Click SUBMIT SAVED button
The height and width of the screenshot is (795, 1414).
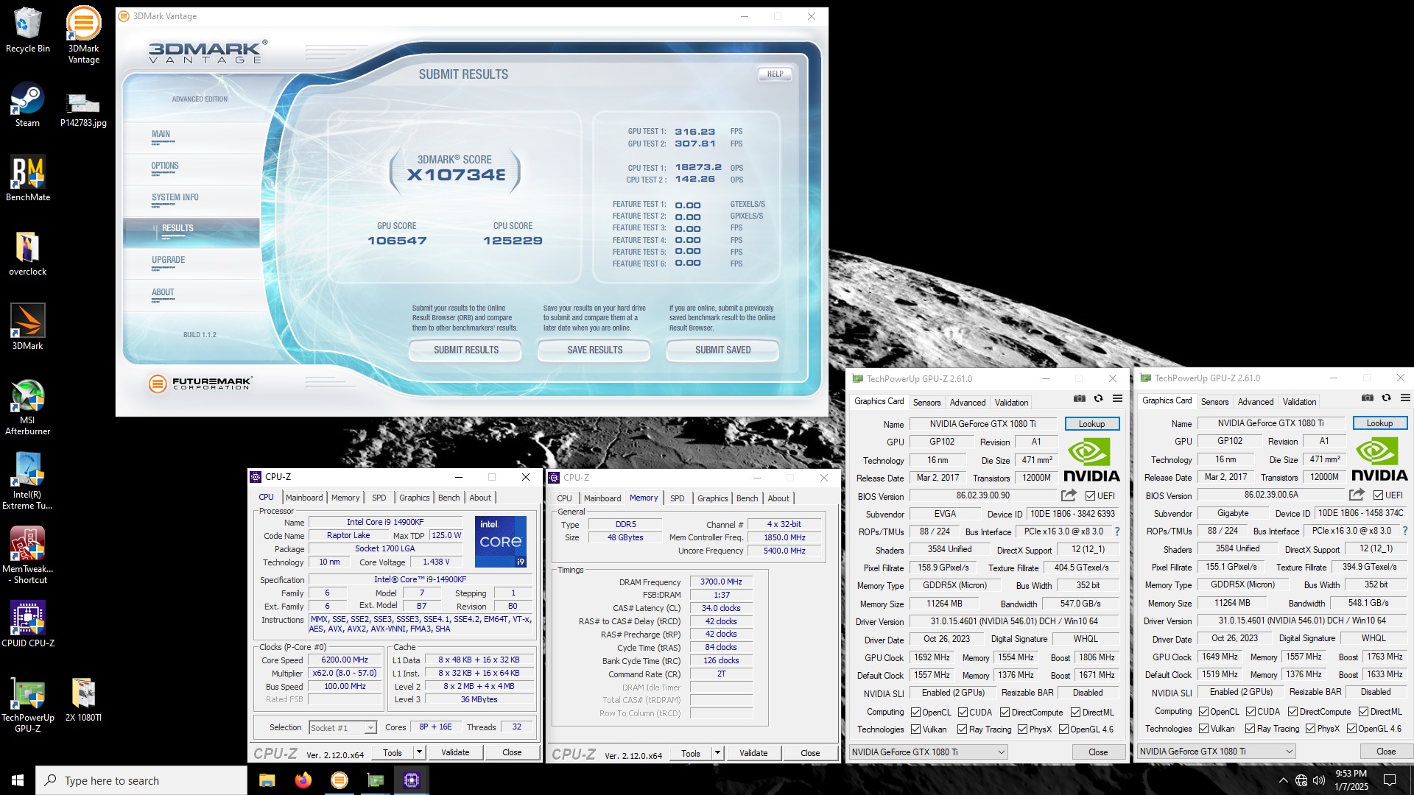pyautogui.click(x=722, y=350)
